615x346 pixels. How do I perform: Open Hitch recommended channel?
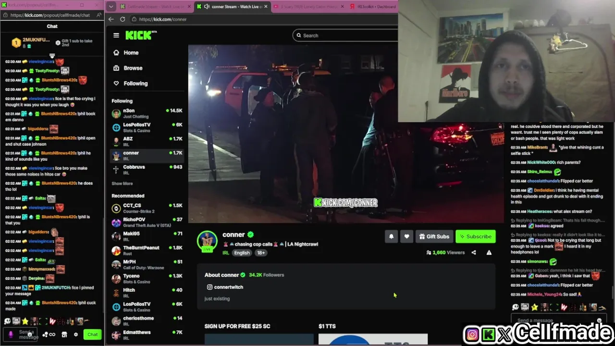[x=147, y=293]
